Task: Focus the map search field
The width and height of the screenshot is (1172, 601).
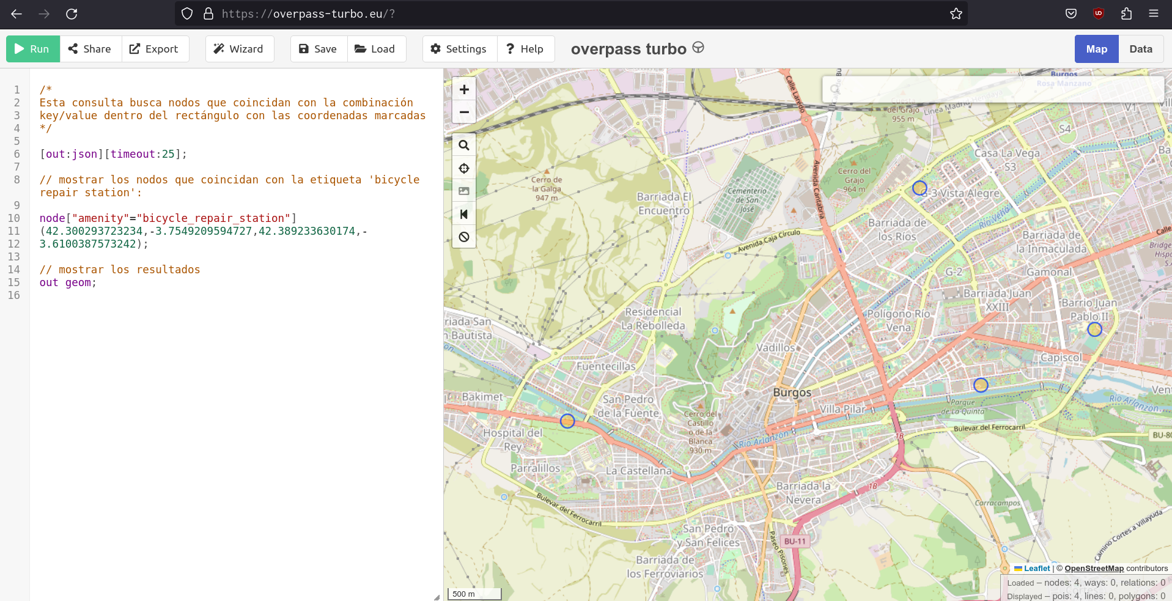Action: (993, 89)
